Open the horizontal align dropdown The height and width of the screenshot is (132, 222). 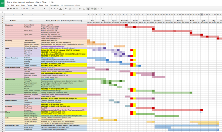[80, 9]
